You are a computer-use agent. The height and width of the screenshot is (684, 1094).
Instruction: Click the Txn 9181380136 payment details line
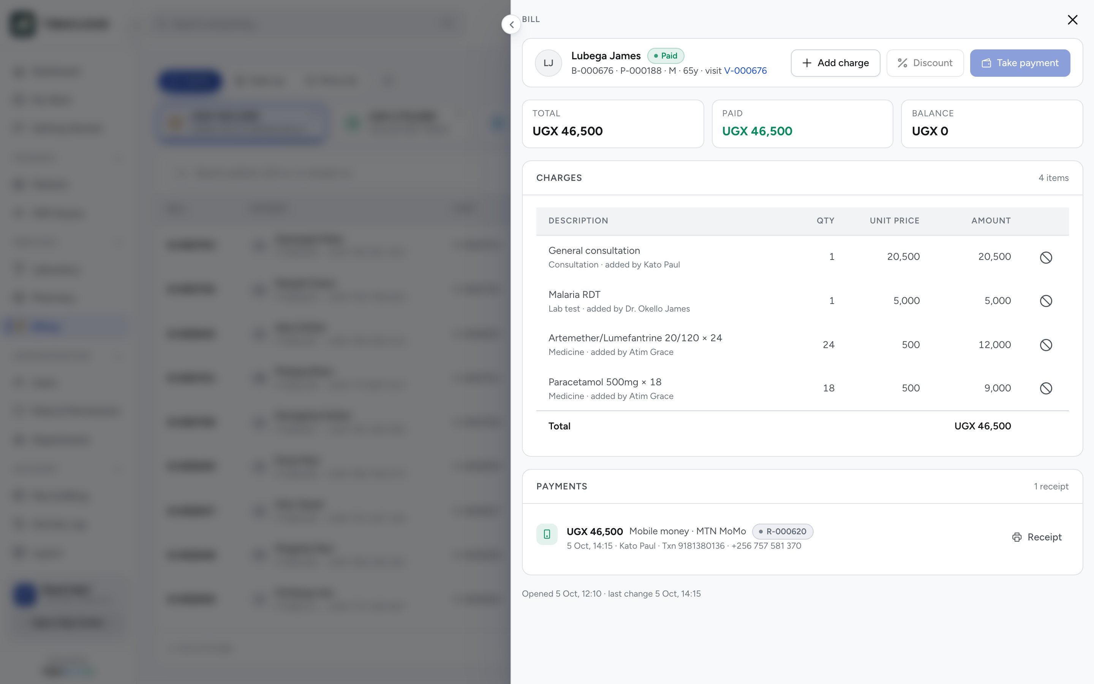tap(683, 546)
